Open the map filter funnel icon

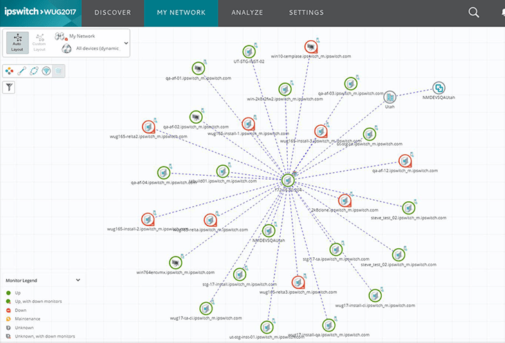tap(9, 87)
